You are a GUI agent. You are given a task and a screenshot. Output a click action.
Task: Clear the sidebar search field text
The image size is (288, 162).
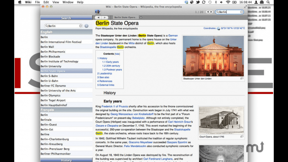80,26
